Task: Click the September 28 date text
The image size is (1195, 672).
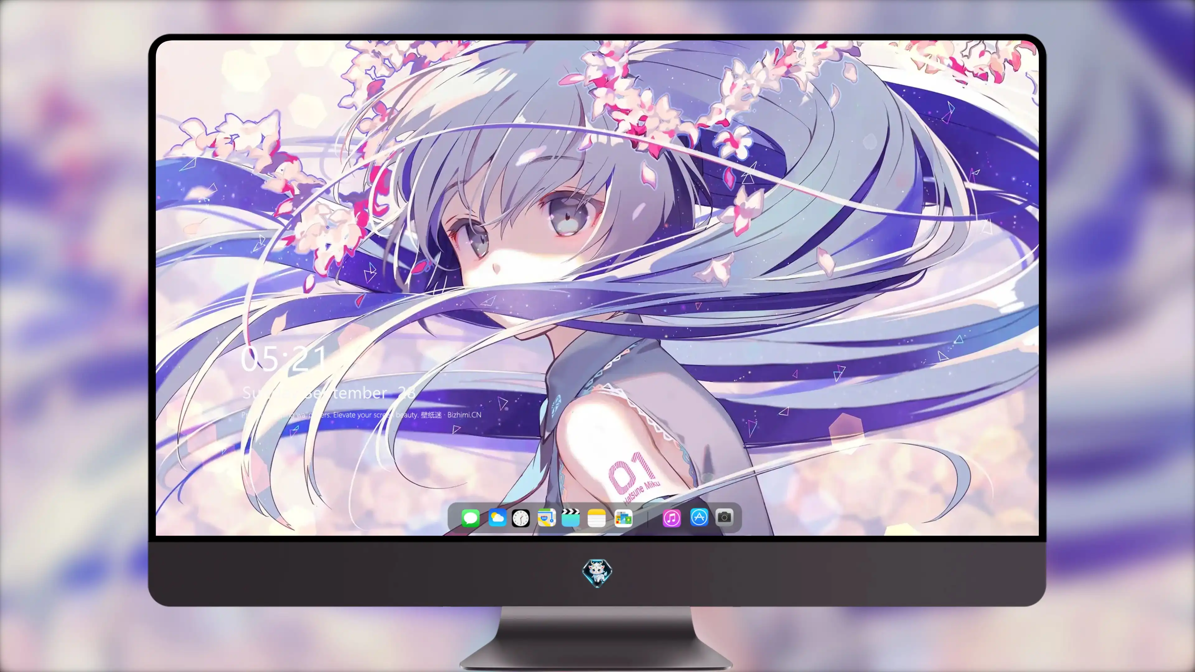Action: coord(360,393)
